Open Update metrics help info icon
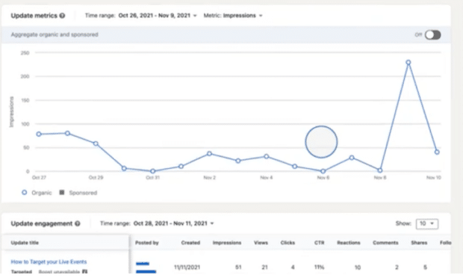 point(62,16)
